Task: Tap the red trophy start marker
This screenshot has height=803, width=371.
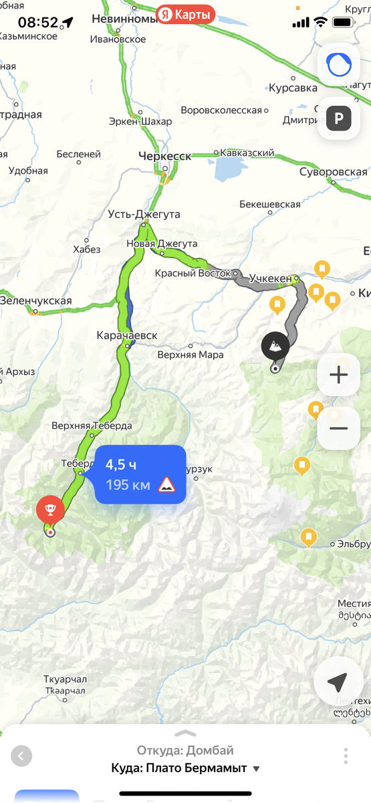Action: pos(50,511)
